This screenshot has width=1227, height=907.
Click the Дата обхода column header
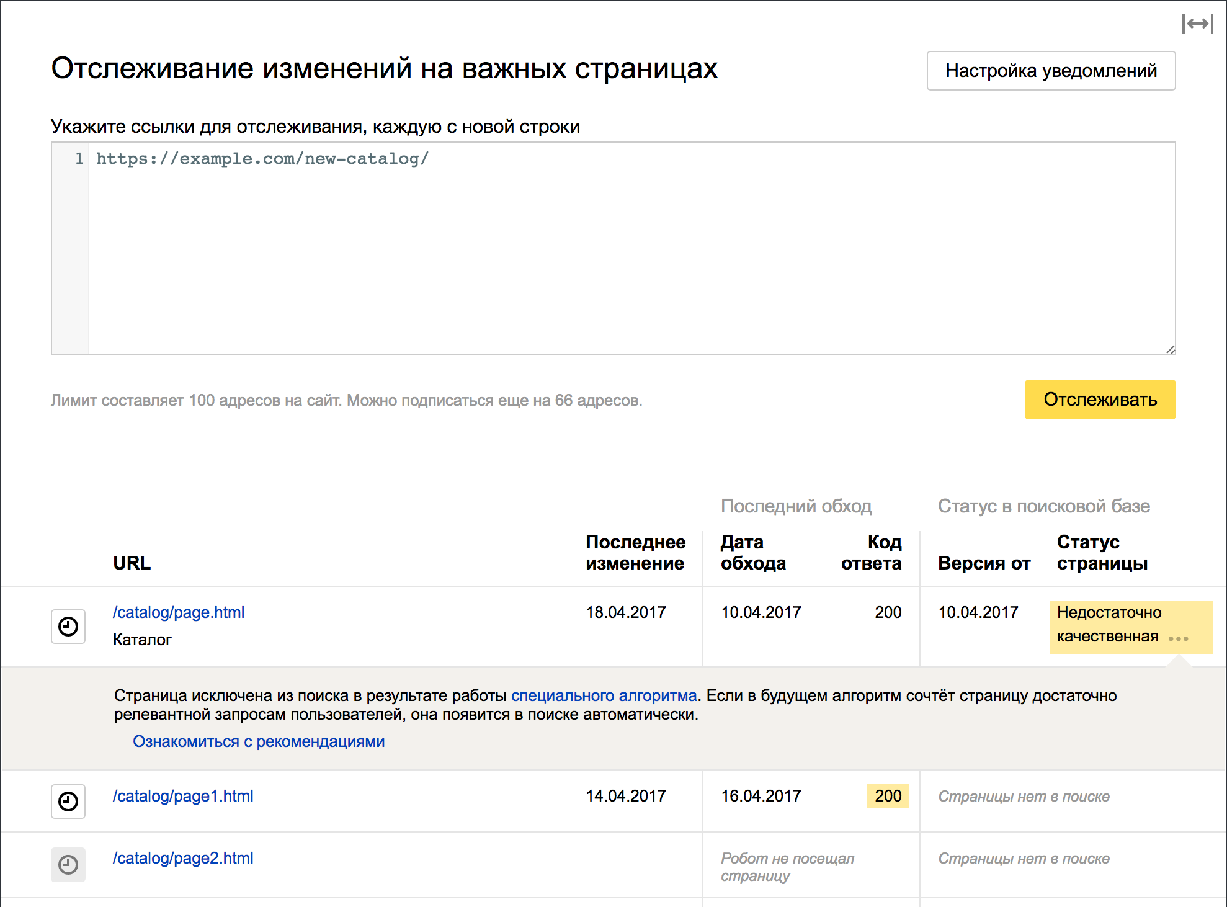tap(752, 552)
